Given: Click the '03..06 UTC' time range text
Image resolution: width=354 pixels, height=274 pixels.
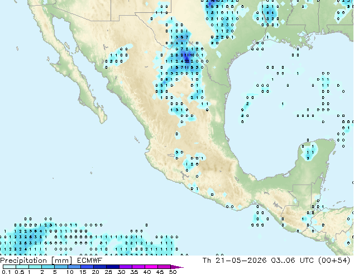Looking at the screenshot, I should [x=293, y=261].
